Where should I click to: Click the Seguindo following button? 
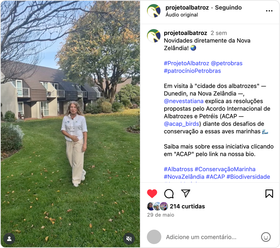click(x=228, y=7)
